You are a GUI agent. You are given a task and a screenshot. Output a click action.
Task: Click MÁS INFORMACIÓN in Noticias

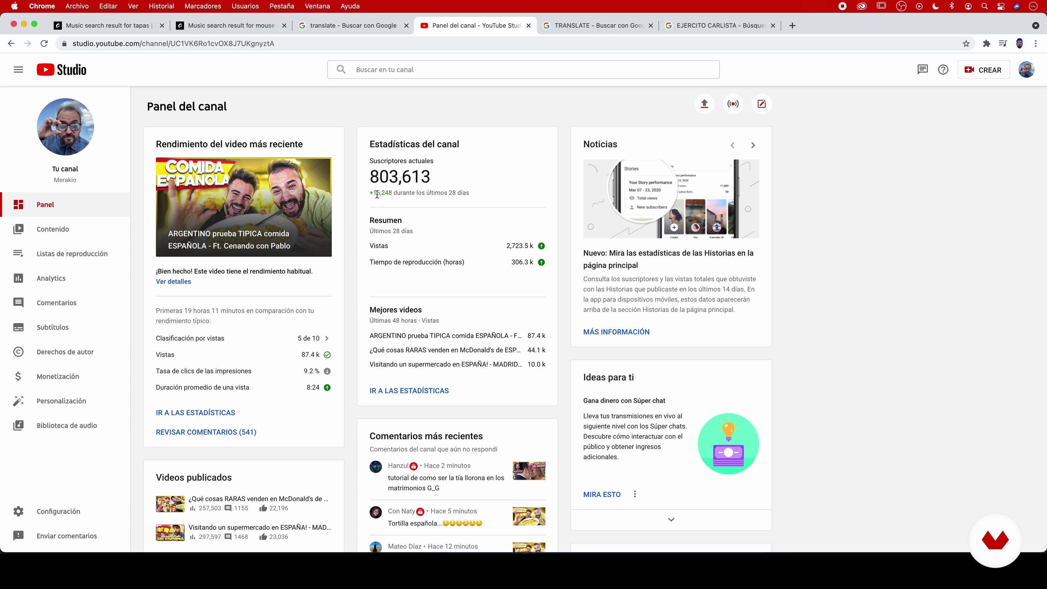616,332
